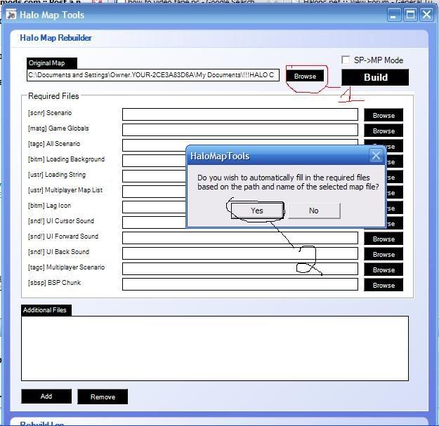Browse for the [sbsp] BSP Chunk file
The width and height of the screenshot is (439, 426).
384,285
